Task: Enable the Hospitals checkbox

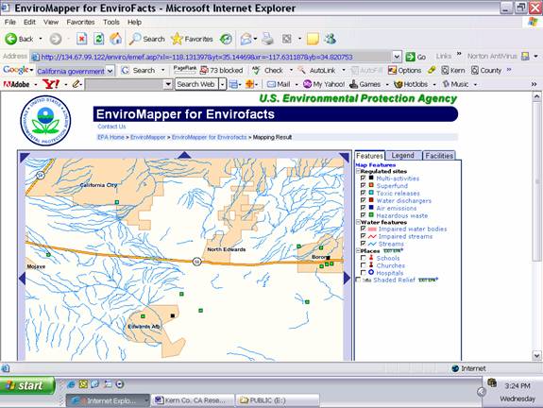Action: point(364,273)
